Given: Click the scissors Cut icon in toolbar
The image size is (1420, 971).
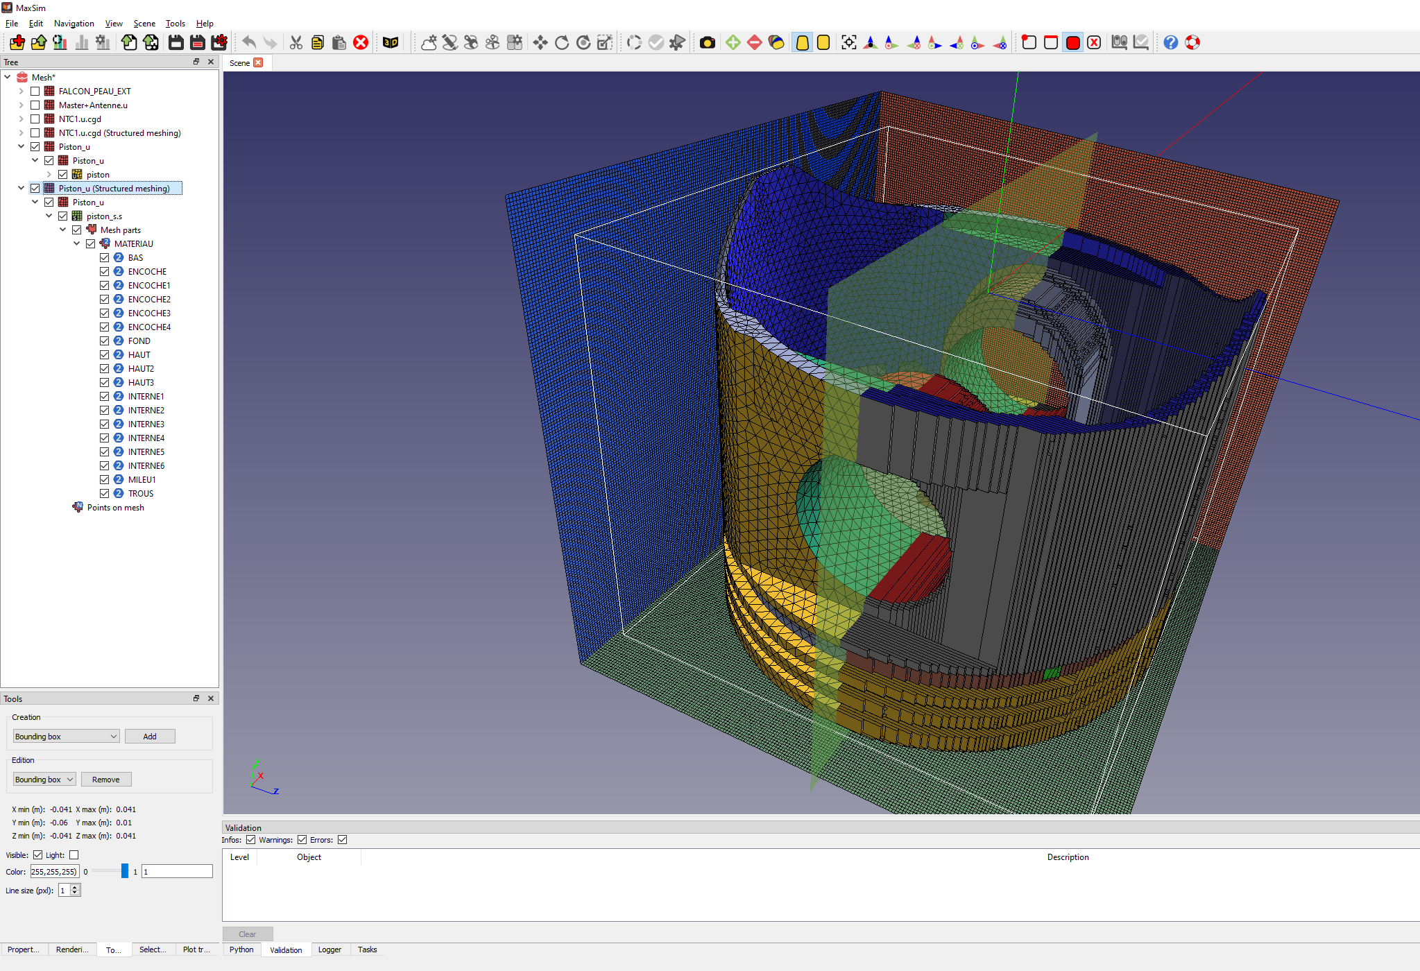Looking at the screenshot, I should tap(296, 42).
